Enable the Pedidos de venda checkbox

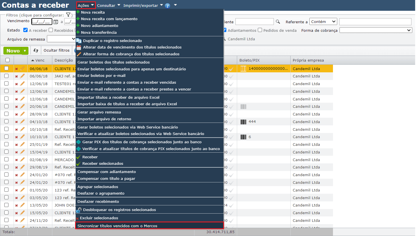tap(260, 30)
